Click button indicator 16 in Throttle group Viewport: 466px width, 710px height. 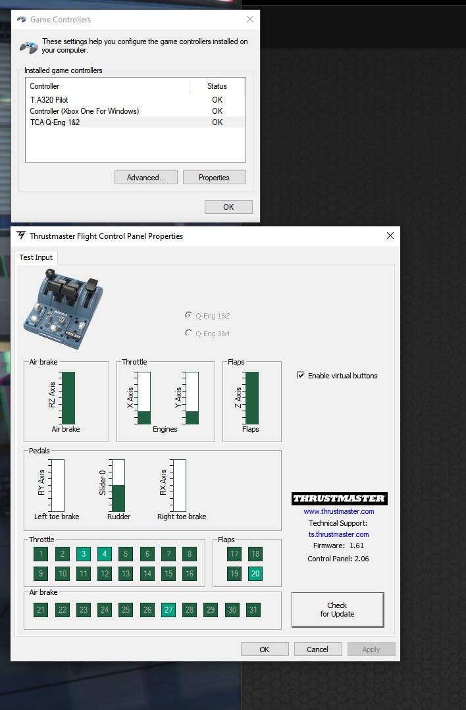point(190,573)
